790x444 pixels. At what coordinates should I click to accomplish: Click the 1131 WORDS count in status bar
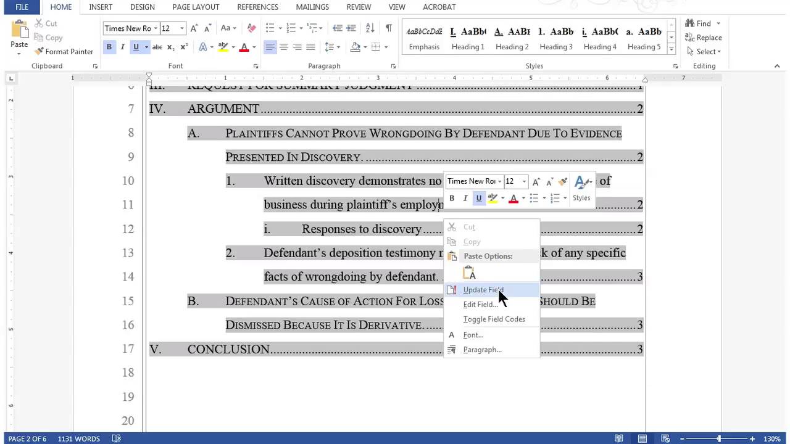point(79,439)
